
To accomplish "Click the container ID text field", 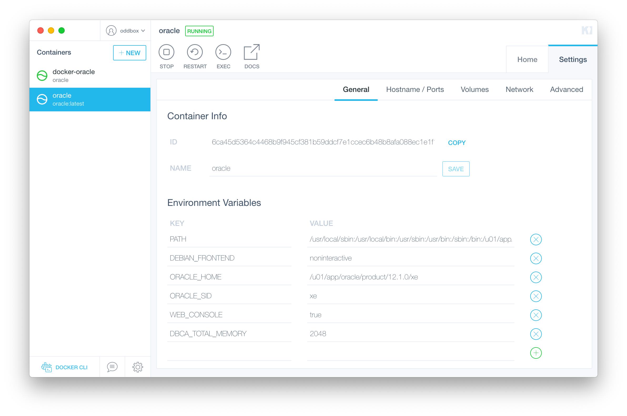I will click(x=323, y=142).
